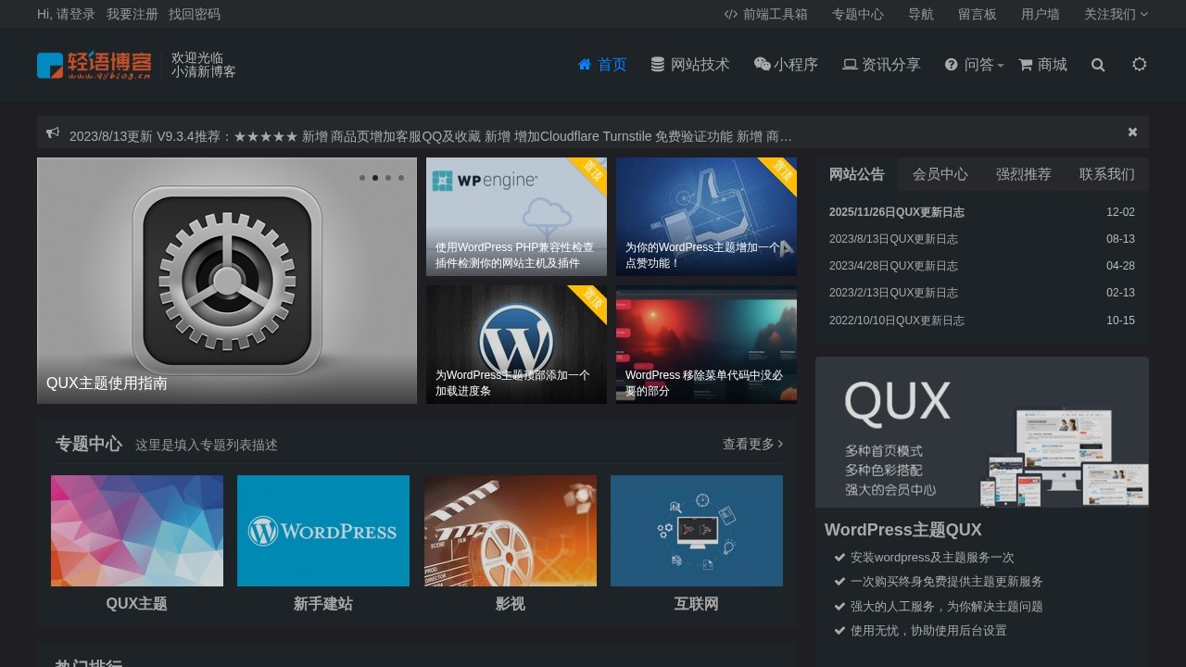Expand 查看更多 in the 专题中心 section
This screenshot has width=1186, height=667.
pos(751,444)
